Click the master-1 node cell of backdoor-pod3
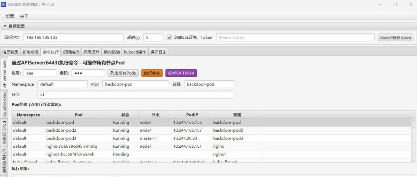Viewport: 417px width, 177px height. 155,138
